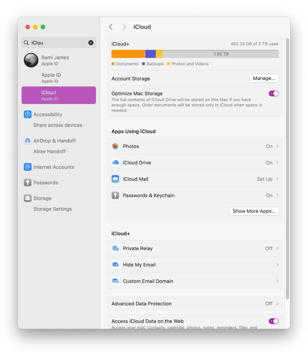Click Photos and Videos legend label
The image size is (308, 352).
click(190, 64)
